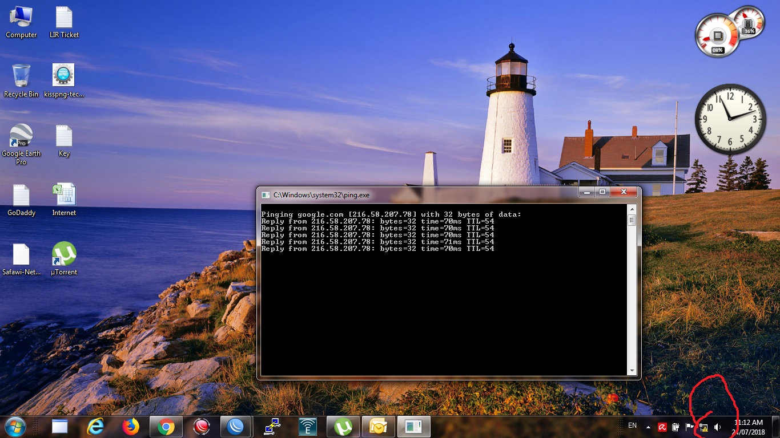This screenshot has width=780, height=438.
Task: Click the analog clock gadget
Action: pos(730,119)
